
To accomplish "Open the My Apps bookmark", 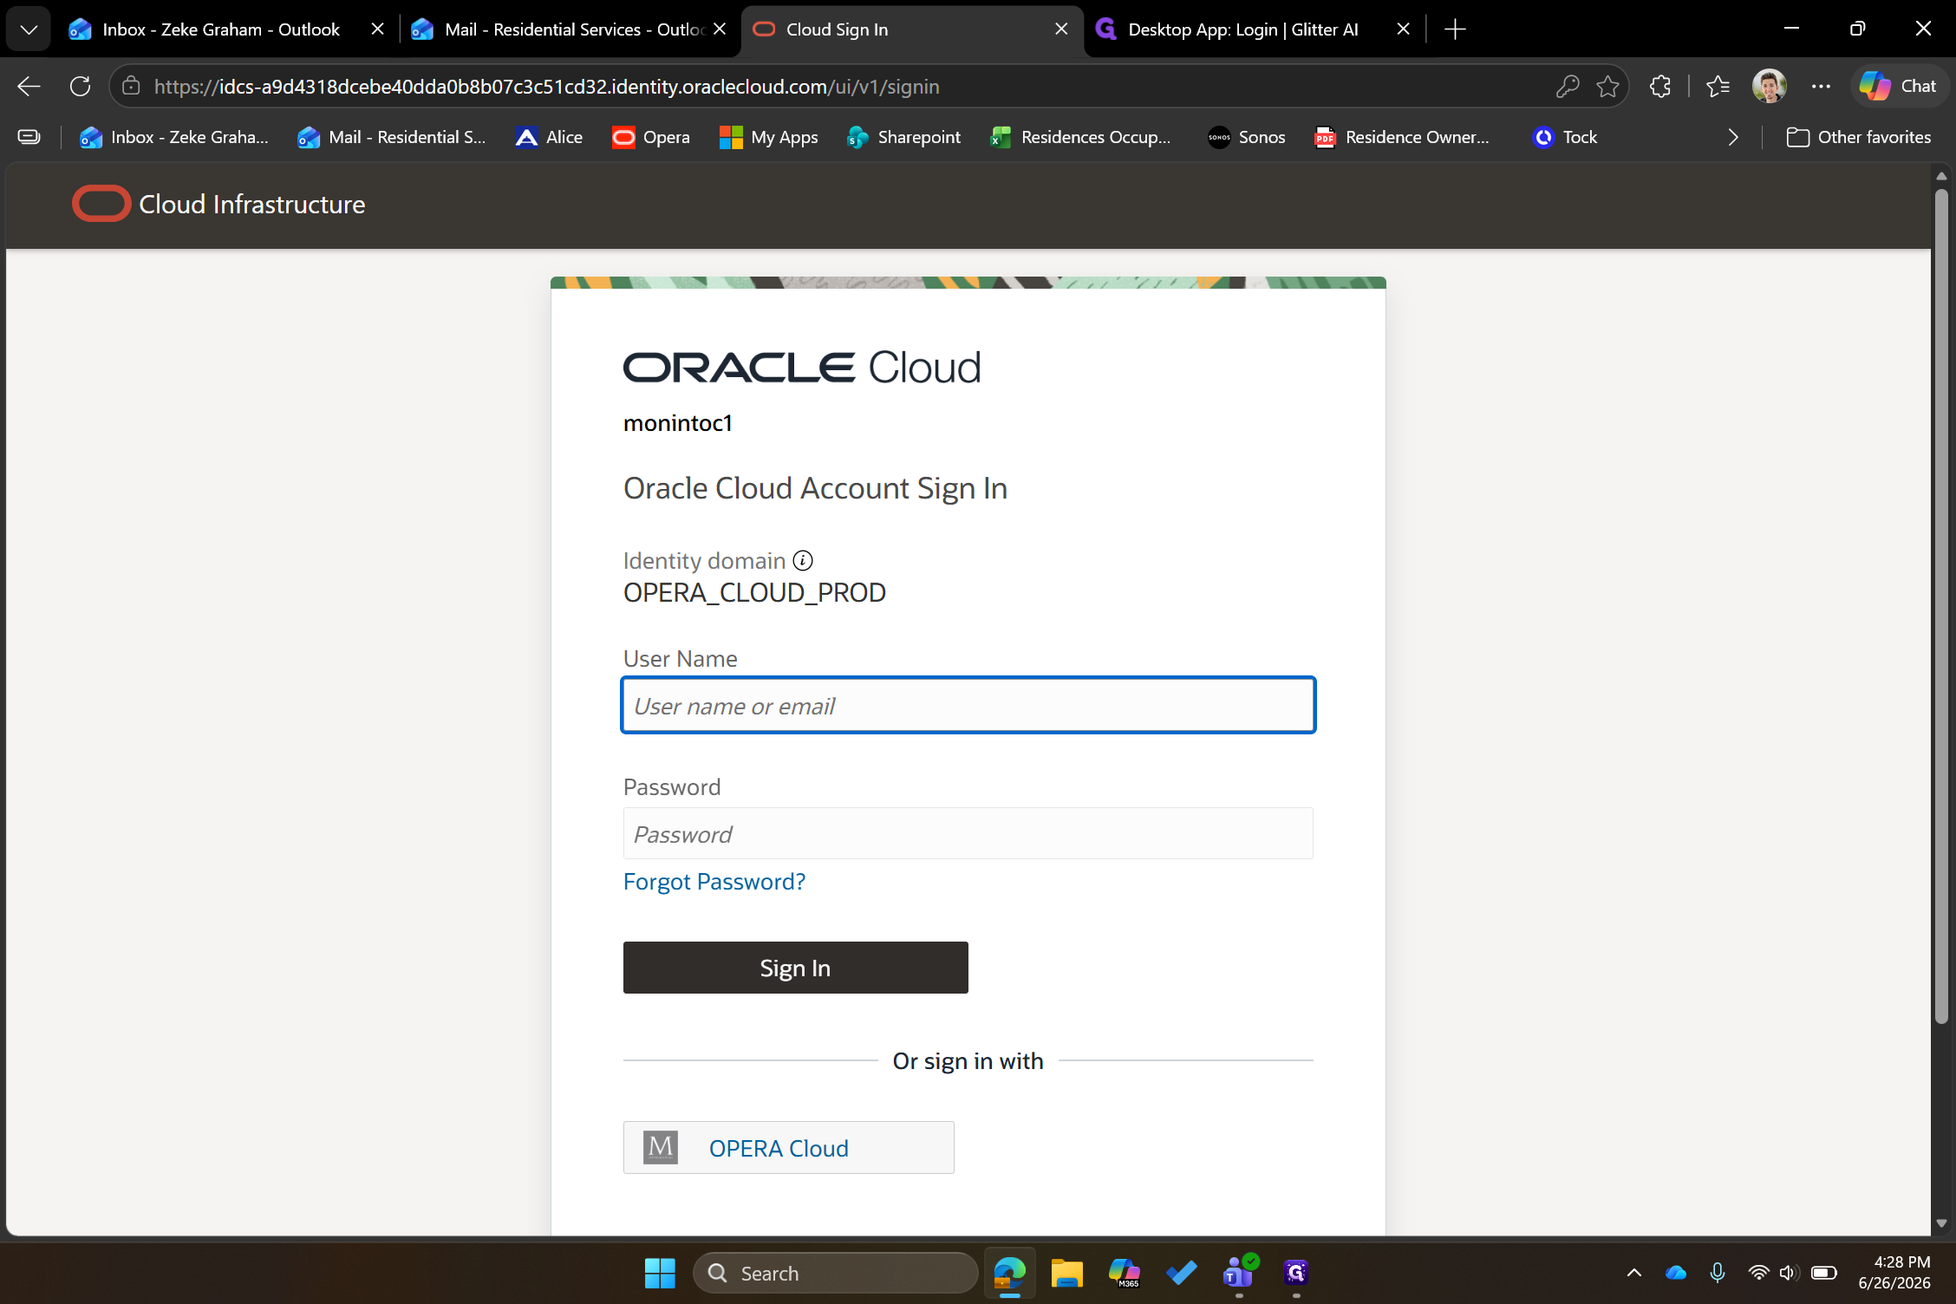I will (768, 137).
